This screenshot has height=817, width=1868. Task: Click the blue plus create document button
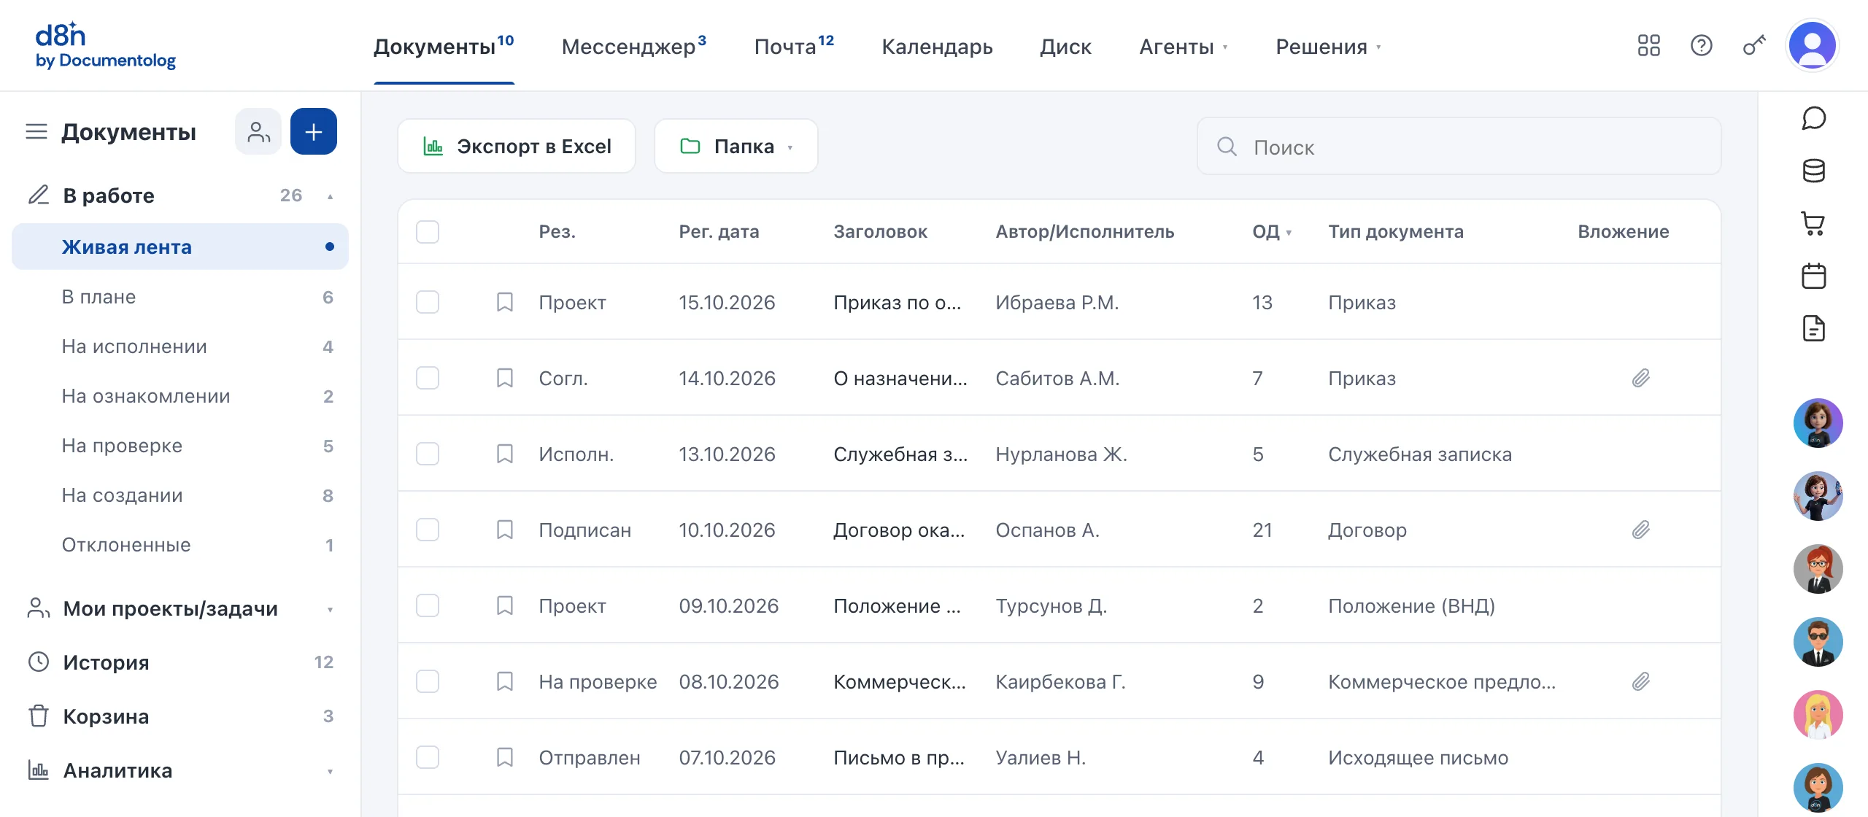tap(314, 132)
